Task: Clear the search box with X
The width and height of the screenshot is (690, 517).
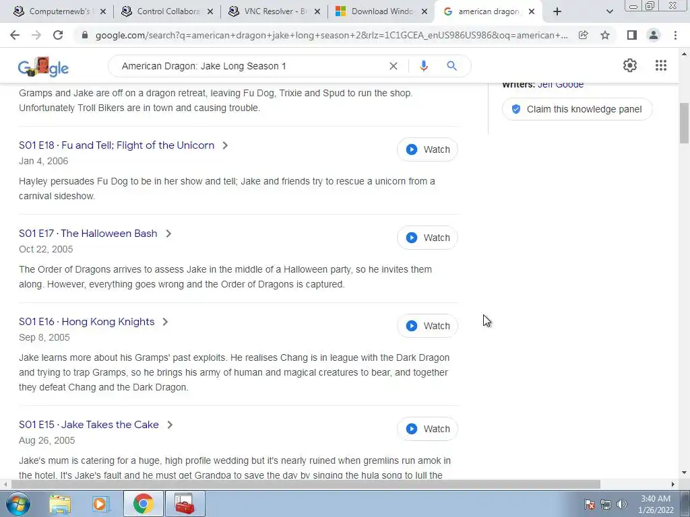Action: coord(394,66)
